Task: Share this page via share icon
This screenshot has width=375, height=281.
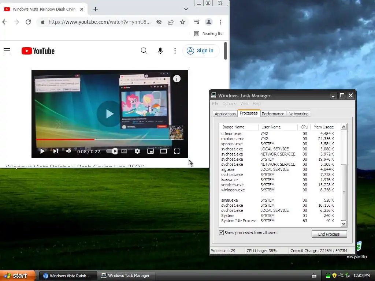Action: coord(171,22)
